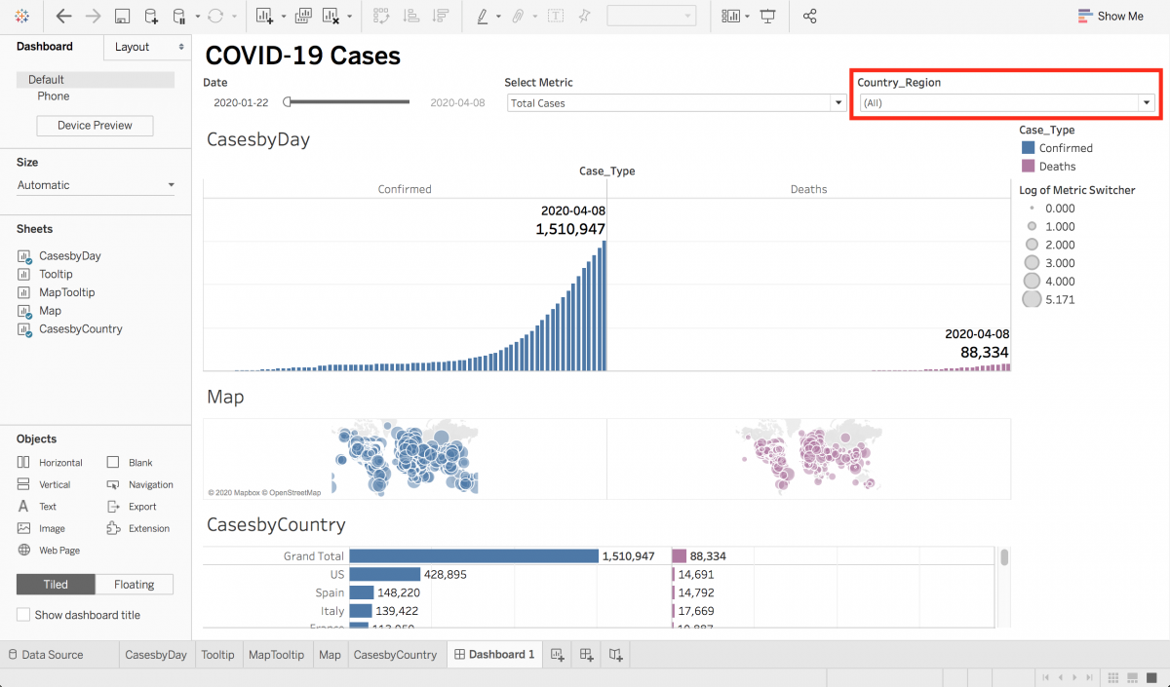The width and height of the screenshot is (1170, 687).
Task: Click the Share icon in toolbar
Action: pos(809,16)
